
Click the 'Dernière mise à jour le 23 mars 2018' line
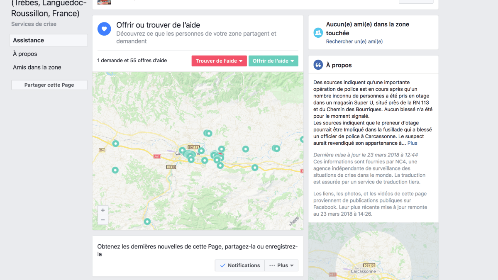click(x=366, y=155)
